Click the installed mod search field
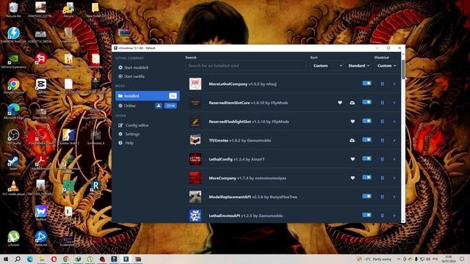 click(246, 65)
